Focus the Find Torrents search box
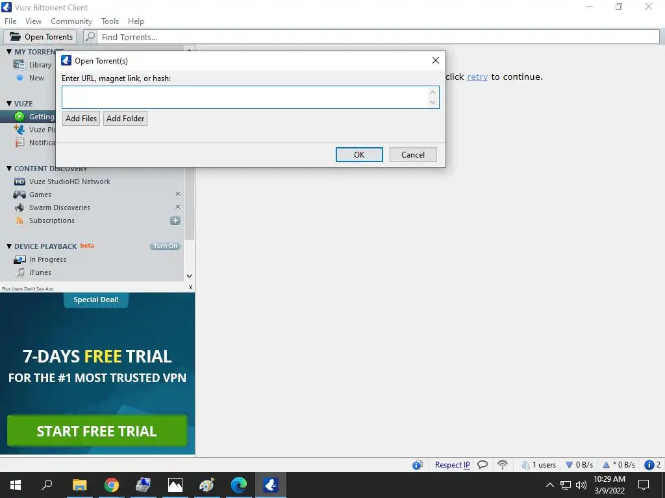The width and height of the screenshot is (665, 498). (x=379, y=37)
